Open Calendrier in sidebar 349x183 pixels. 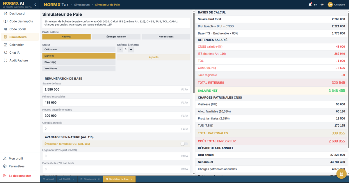(20, 45)
